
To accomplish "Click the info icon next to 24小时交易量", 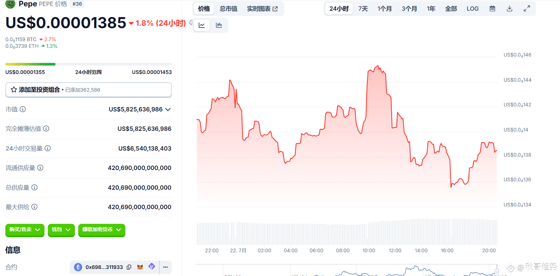I will click(x=48, y=148).
